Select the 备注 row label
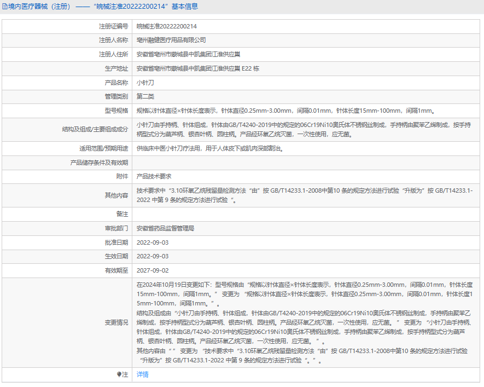The height and width of the screenshot is (387, 484). click(x=123, y=214)
